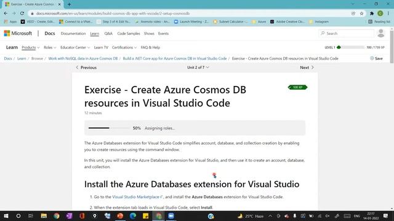
Task: Reload the page with the refresh icon
Action: 22,14
